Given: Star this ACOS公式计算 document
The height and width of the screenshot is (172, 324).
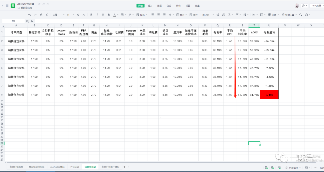Looking at the screenshot, I should 39,4.
